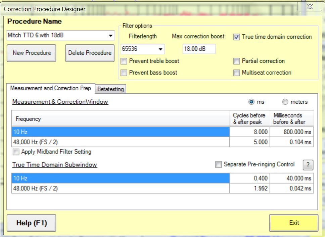Click the question mark help button
This screenshot has width=325, height=237.
pos(308,165)
